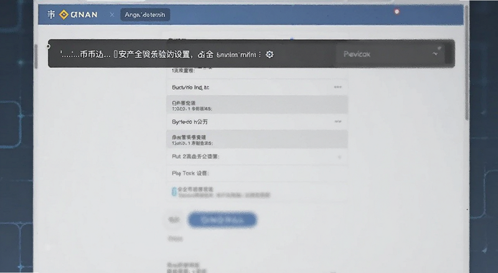Select the 'Anga' tab in the header

145,14
